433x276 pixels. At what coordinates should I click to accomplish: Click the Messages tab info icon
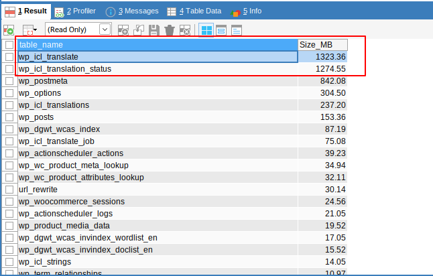click(111, 12)
